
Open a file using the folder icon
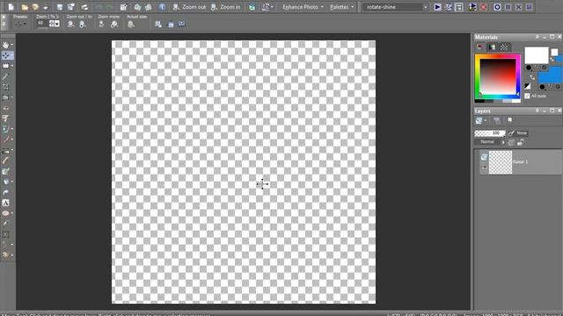(x=25, y=7)
